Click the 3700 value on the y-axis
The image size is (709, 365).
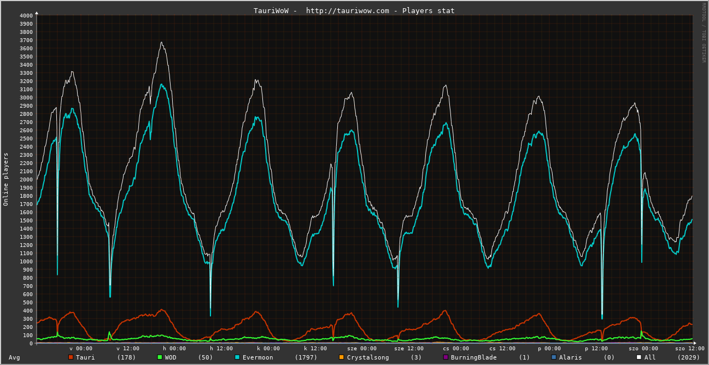(x=26, y=40)
